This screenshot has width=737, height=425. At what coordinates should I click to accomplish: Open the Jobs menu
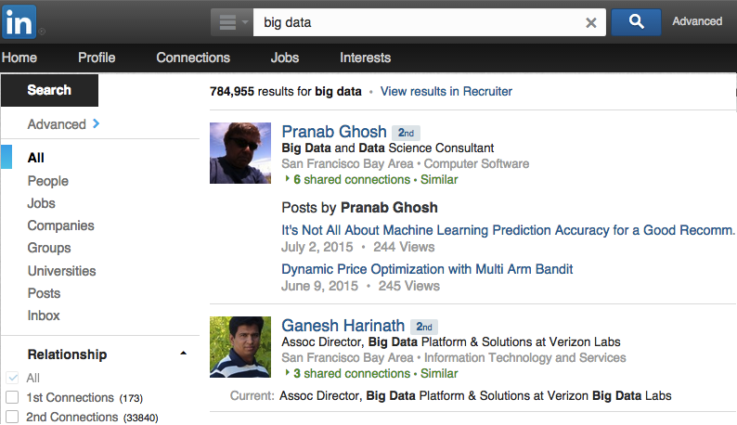pyautogui.click(x=285, y=58)
